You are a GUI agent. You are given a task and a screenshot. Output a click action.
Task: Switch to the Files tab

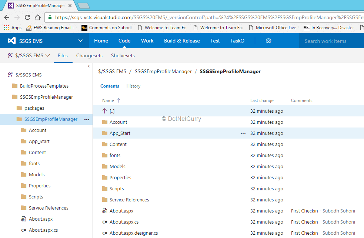[x=63, y=55]
